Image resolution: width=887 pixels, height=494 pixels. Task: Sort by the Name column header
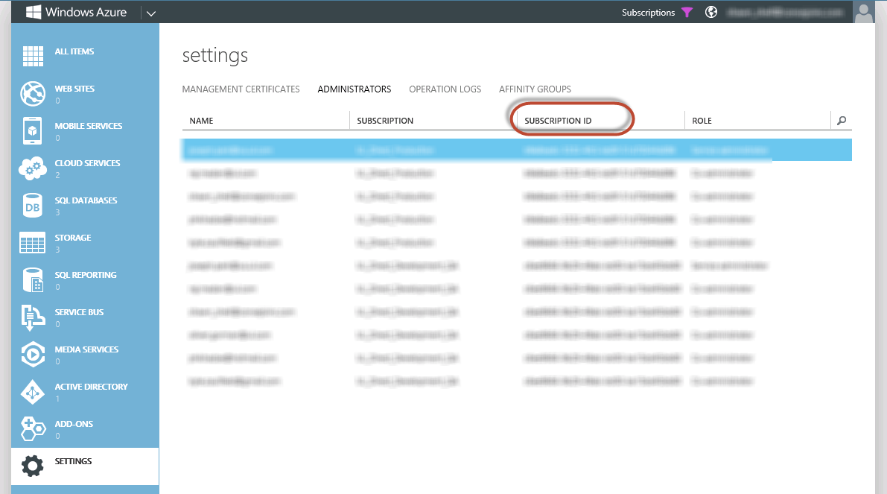(201, 121)
